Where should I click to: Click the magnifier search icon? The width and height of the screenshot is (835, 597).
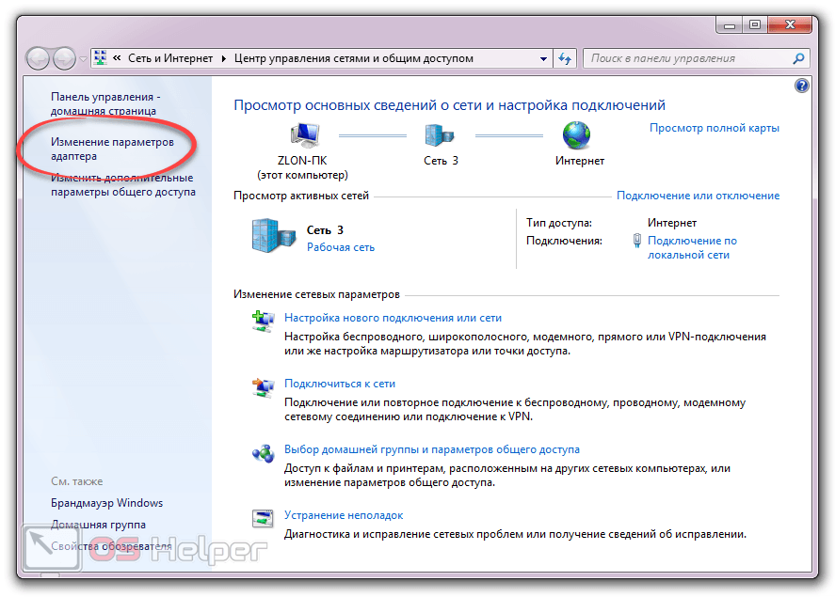click(x=798, y=58)
